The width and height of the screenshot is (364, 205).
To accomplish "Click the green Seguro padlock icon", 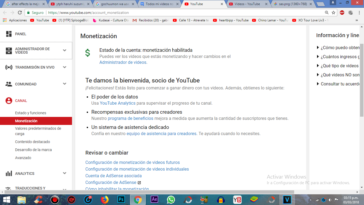I will pyautogui.click(x=28, y=13).
